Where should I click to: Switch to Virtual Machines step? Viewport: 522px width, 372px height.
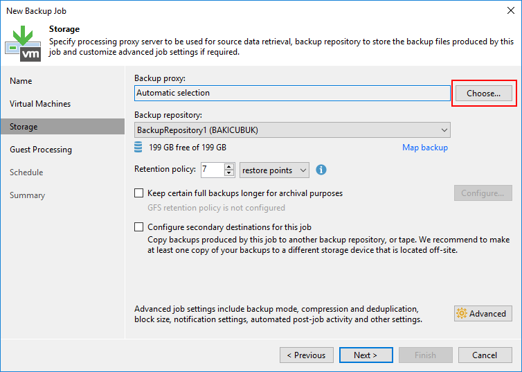[40, 104]
